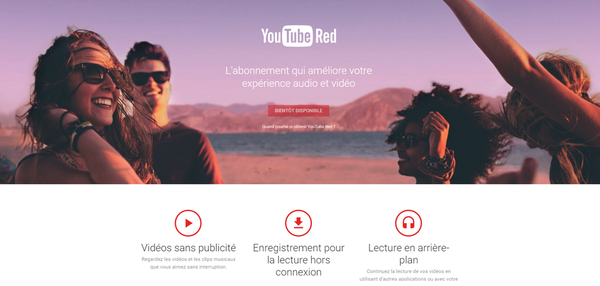Click the "Continuez la lecture de vos vidéos" description
The image size is (600, 286).
409,272
